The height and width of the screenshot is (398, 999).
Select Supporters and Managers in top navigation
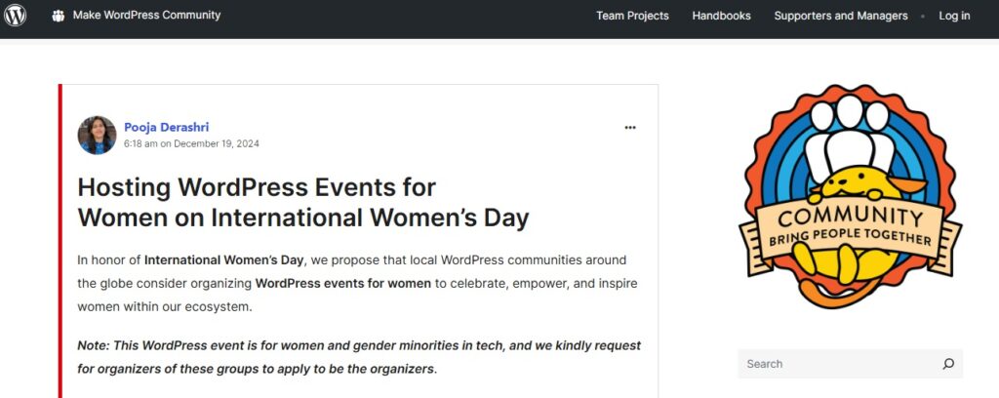pyautogui.click(x=840, y=16)
